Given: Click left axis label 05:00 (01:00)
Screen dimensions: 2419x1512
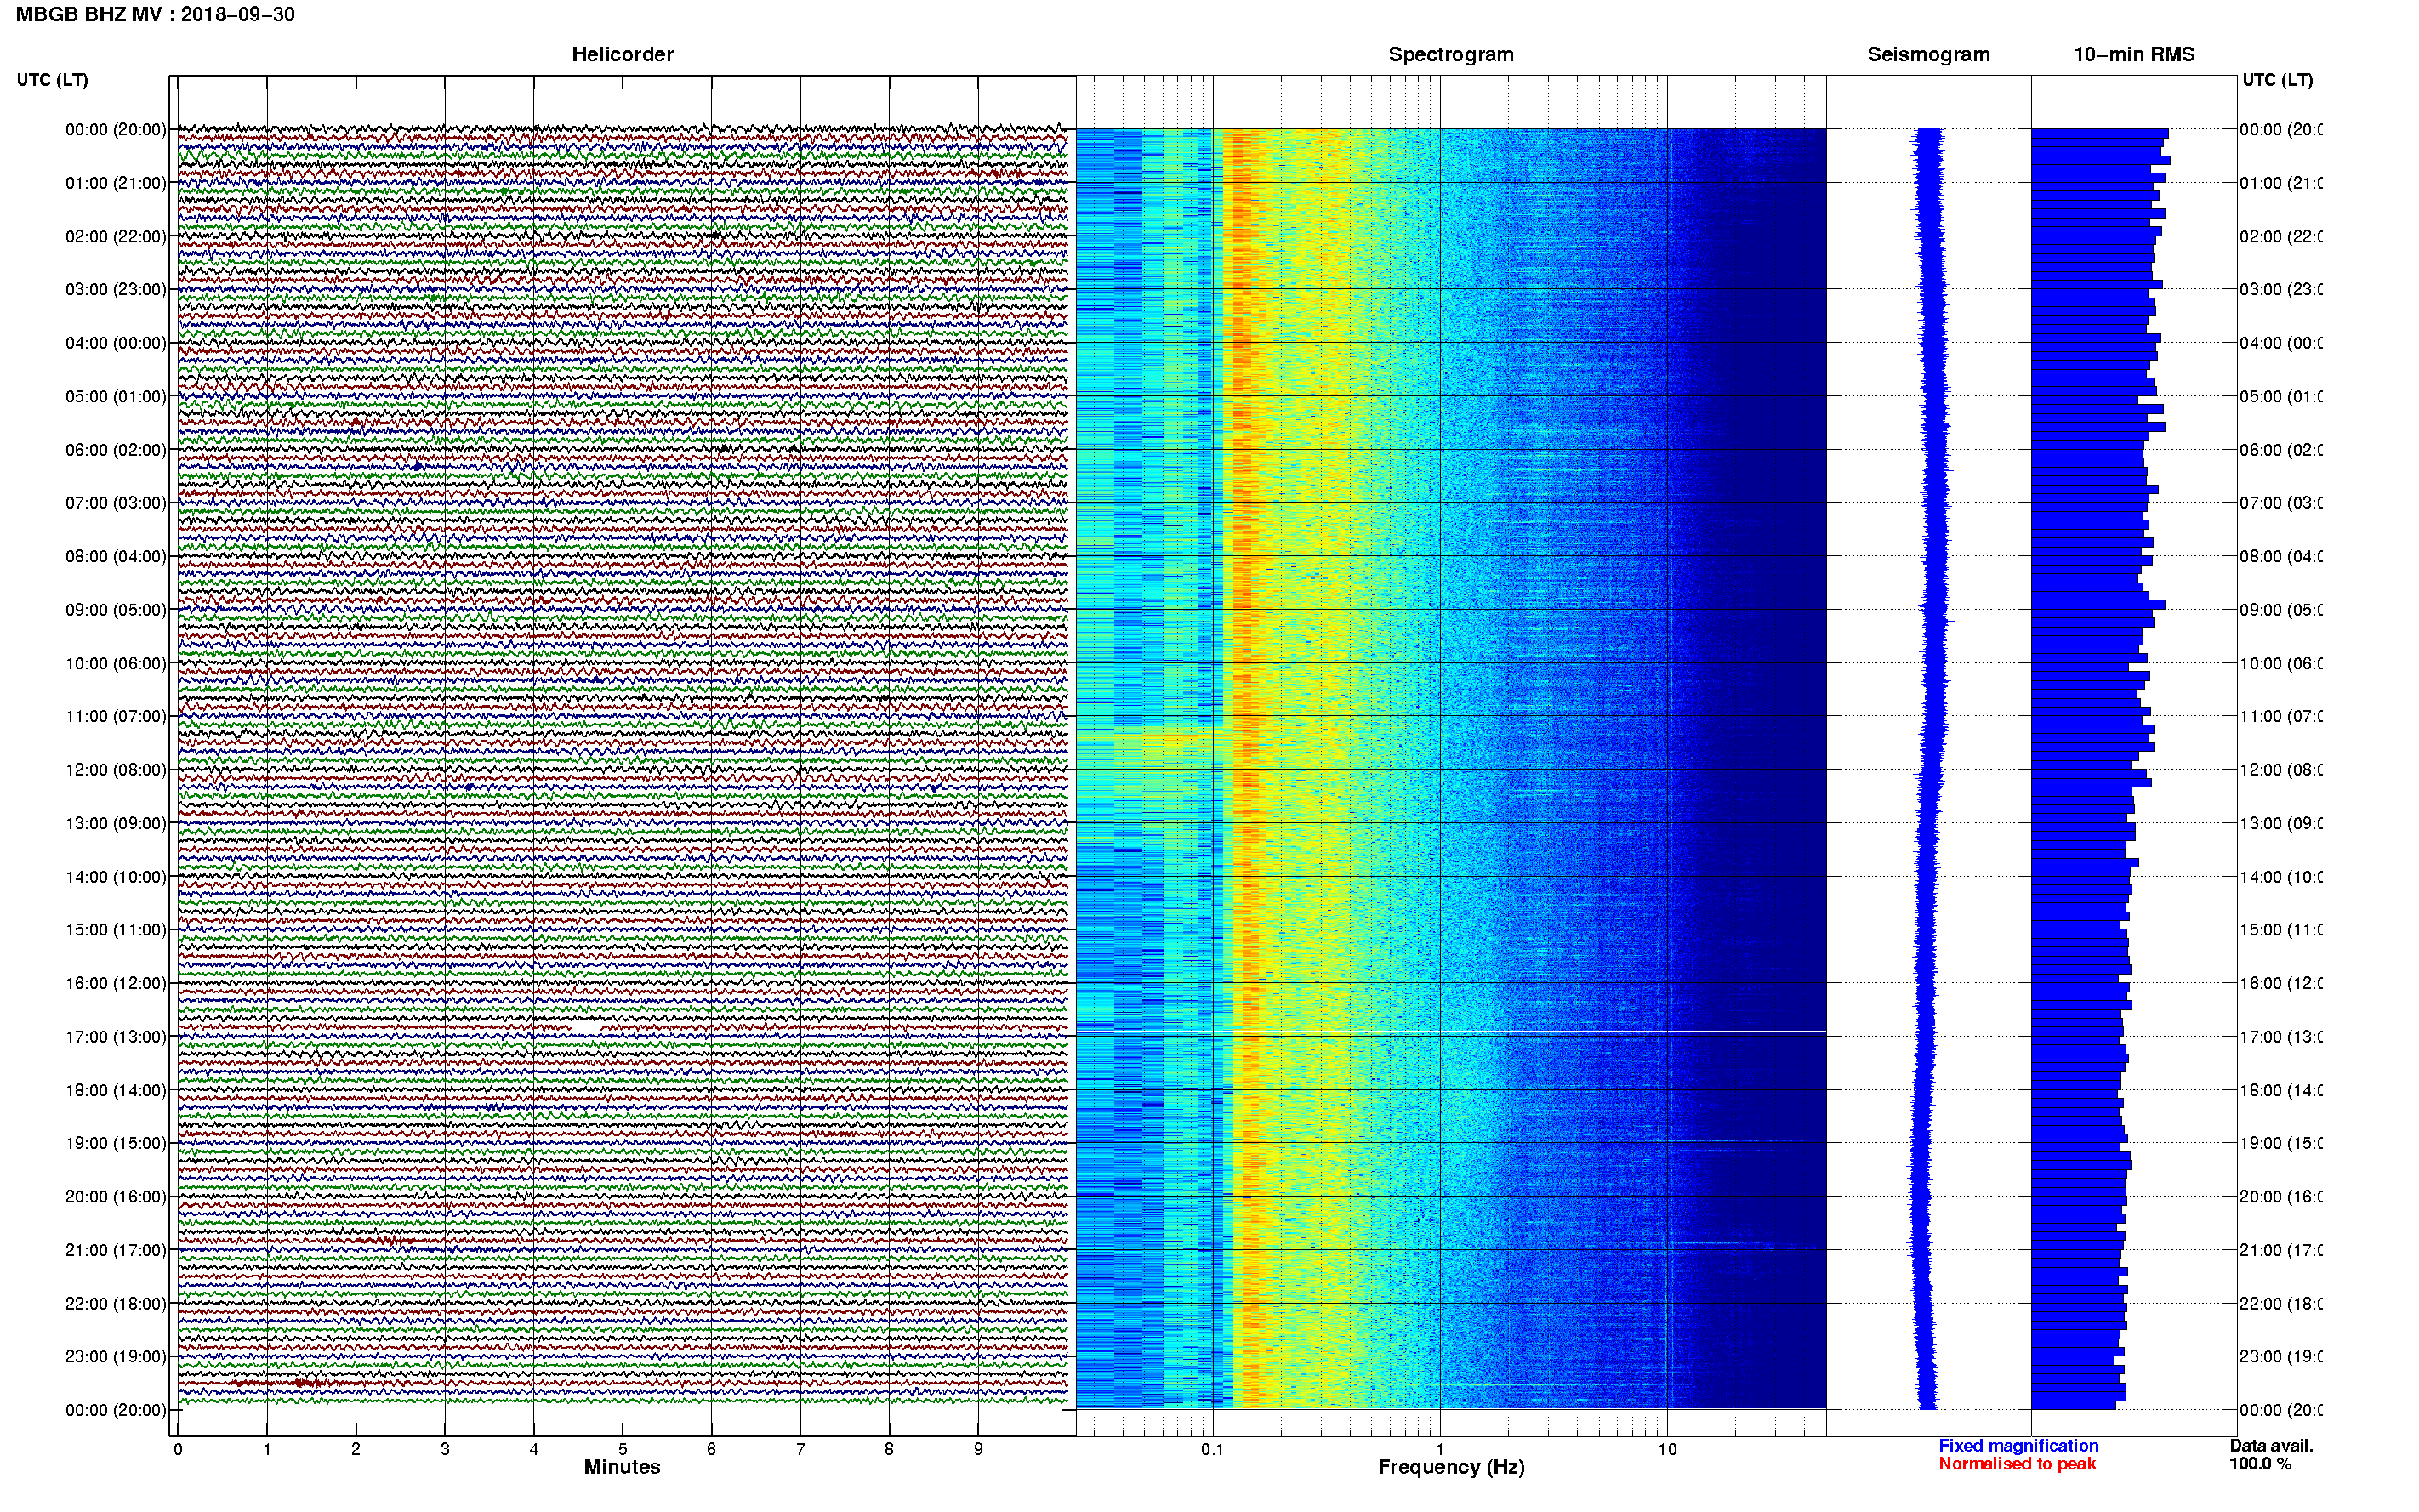Looking at the screenshot, I should click(116, 396).
